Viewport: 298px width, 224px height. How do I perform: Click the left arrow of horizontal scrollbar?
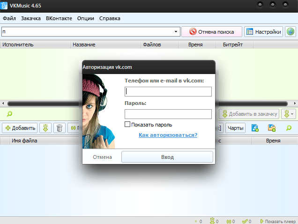coord(3,104)
